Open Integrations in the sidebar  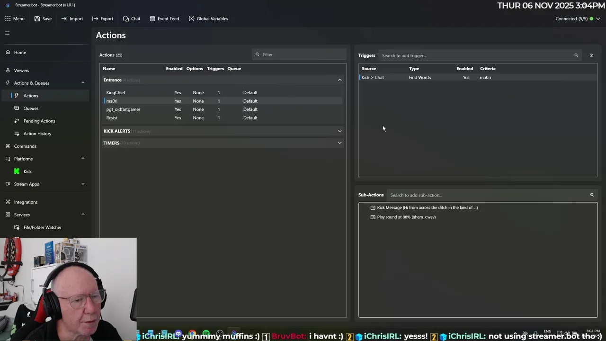tap(26, 202)
